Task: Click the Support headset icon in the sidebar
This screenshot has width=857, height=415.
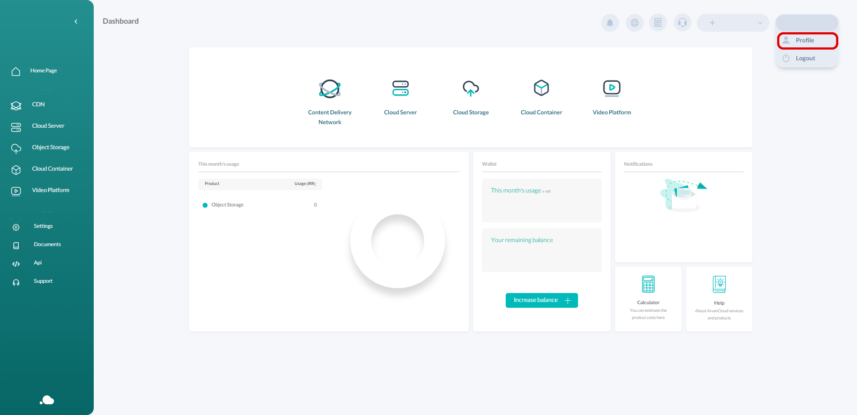Action: [16, 282]
